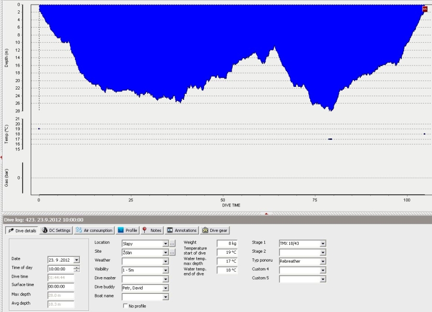This screenshot has height=312, width=432.
Task: Expand the Stage 2 dropdown
Action: tap(323, 252)
